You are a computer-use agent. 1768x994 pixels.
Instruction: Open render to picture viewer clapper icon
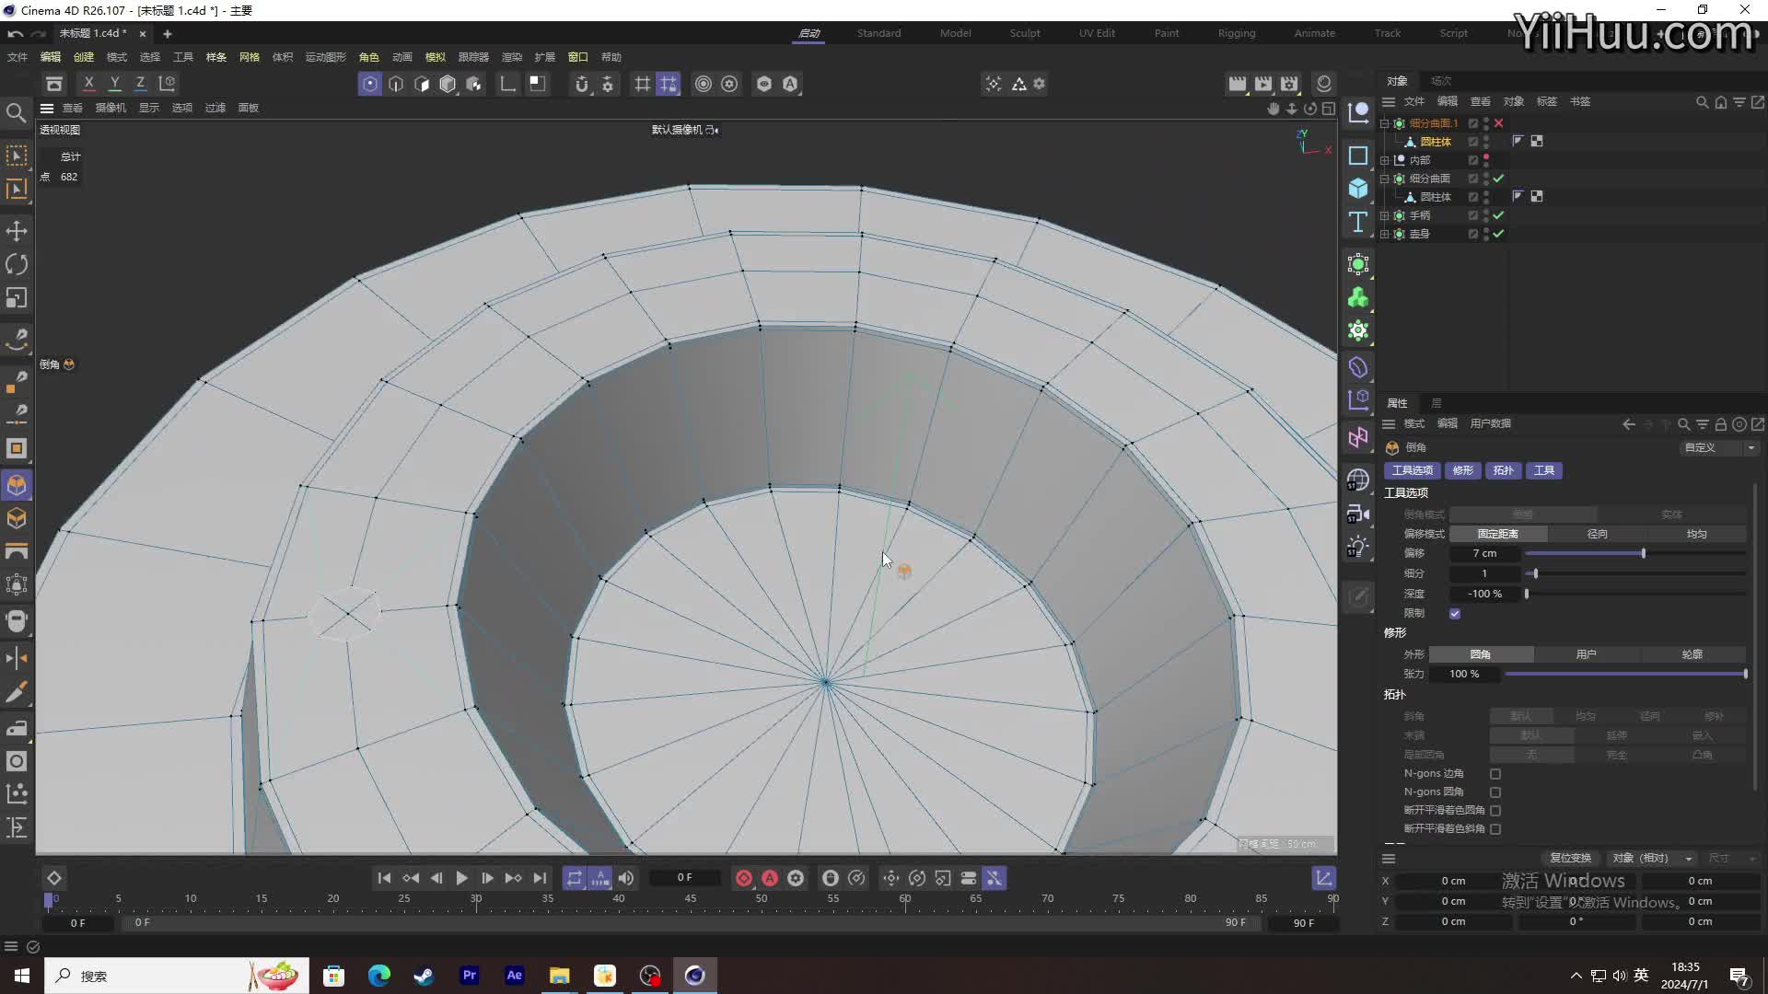1263,84
